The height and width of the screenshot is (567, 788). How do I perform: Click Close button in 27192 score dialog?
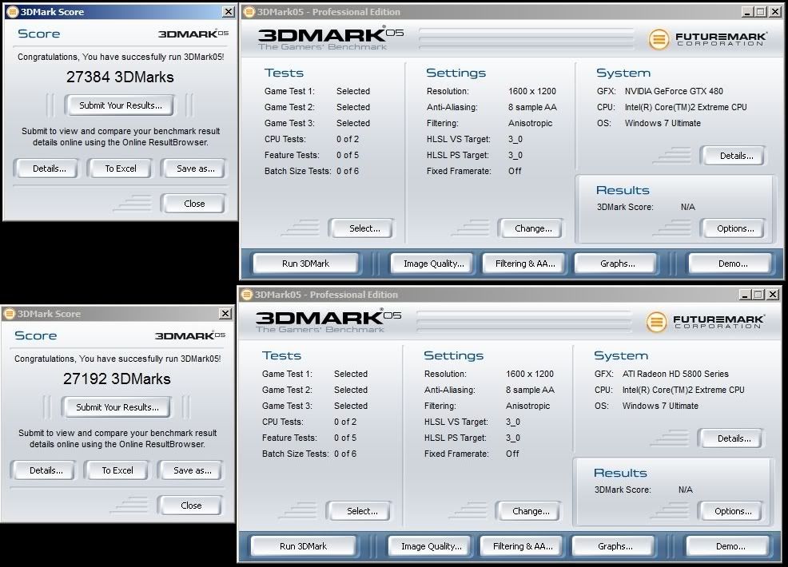point(191,506)
